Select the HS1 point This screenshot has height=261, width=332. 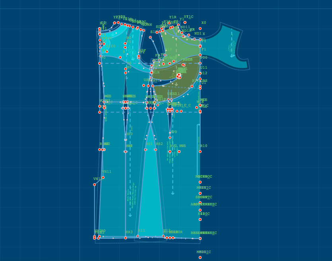pyautogui.click(x=146, y=150)
